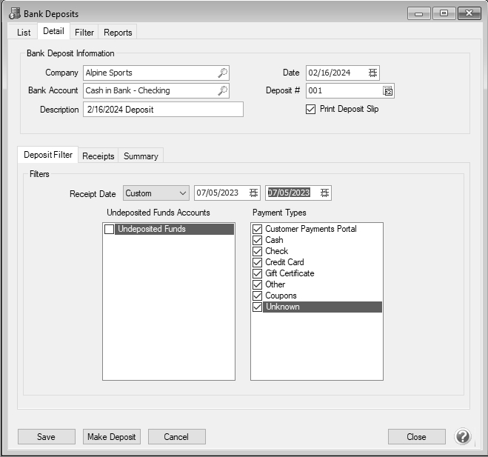Switch to the Summary tab

141,156
